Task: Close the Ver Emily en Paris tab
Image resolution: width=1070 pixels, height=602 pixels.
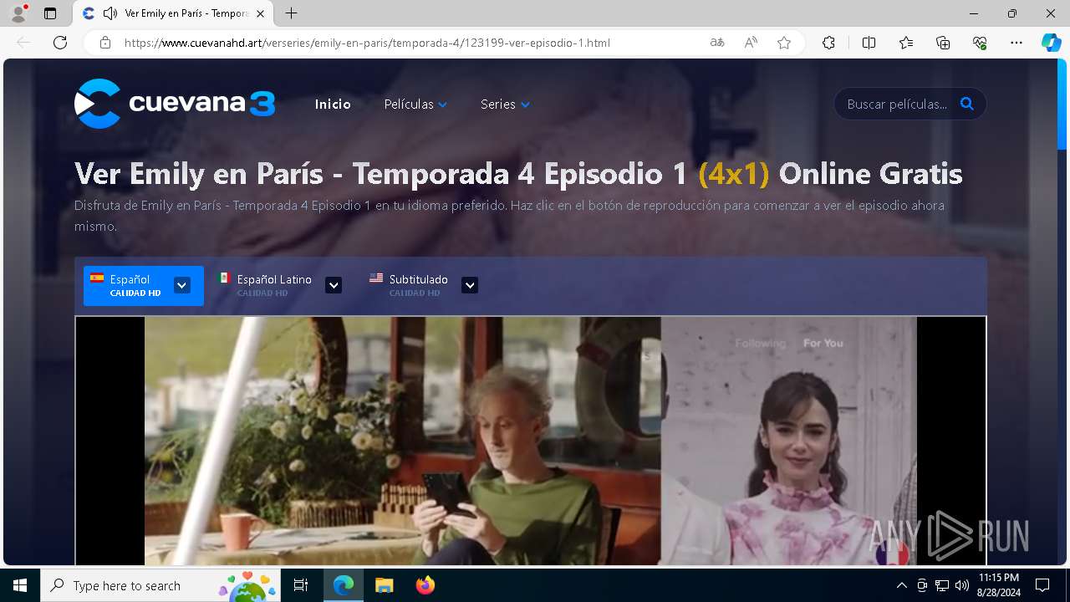Action: [x=261, y=13]
